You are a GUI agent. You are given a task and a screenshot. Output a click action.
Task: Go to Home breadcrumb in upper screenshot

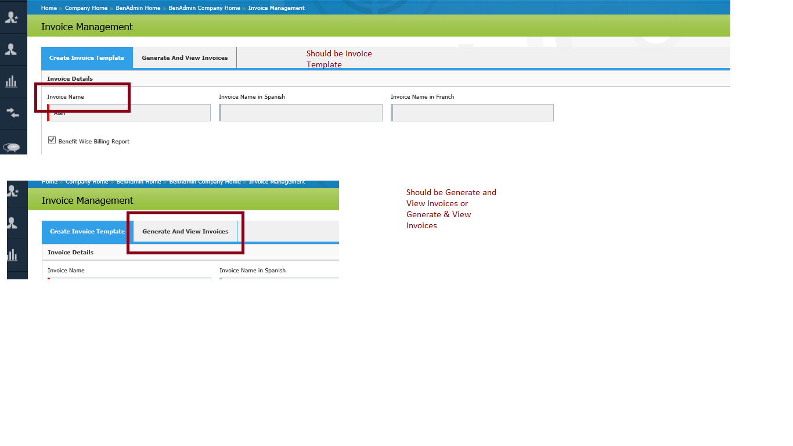[49, 8]
